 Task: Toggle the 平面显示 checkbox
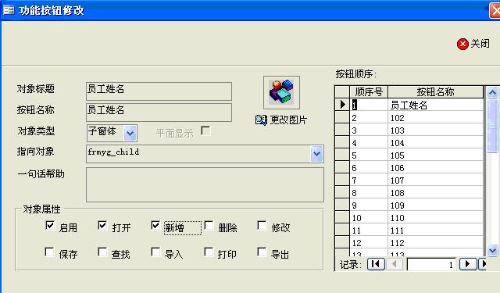205,130
